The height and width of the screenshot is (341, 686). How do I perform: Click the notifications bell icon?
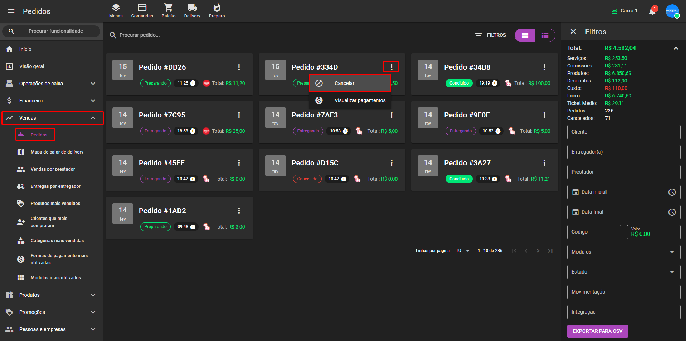(652, 11)
